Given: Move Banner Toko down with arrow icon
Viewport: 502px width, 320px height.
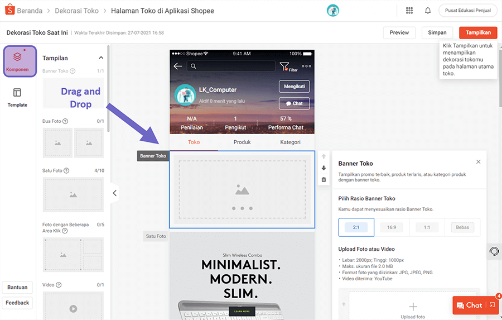Looking at the screenshot, I should click(324, 168).
